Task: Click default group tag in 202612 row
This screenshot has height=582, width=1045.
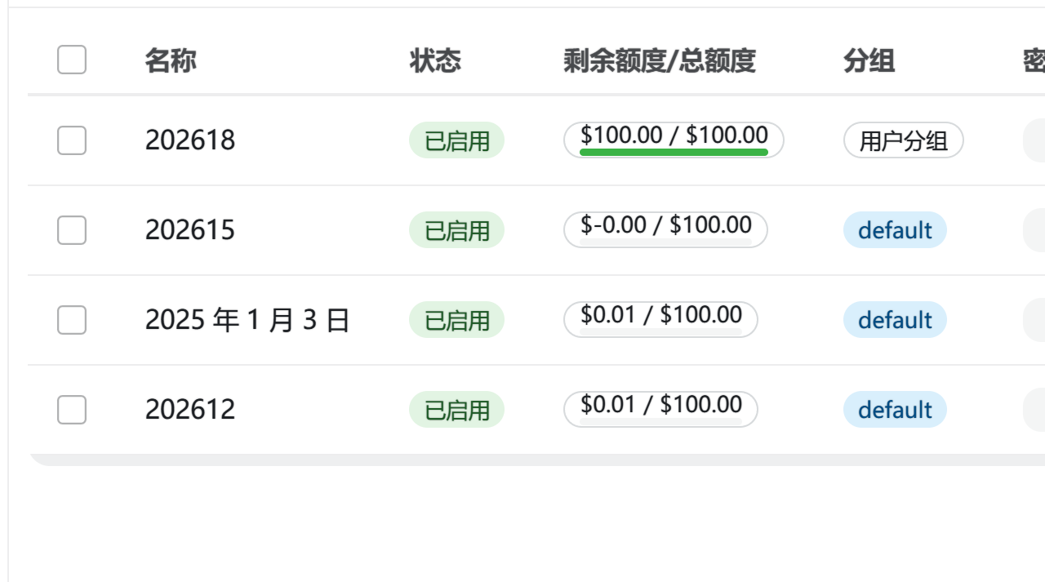Action: tap(895, 410)
